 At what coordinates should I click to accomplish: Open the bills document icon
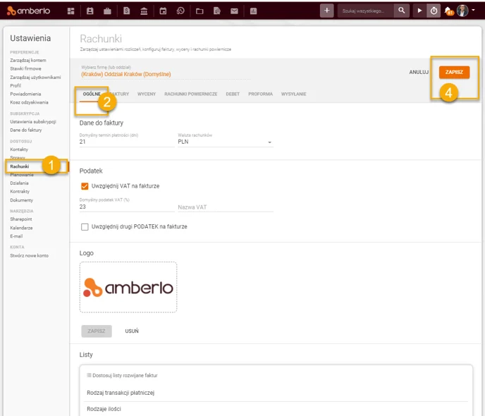pyautogui.click(x=126, y=11)
